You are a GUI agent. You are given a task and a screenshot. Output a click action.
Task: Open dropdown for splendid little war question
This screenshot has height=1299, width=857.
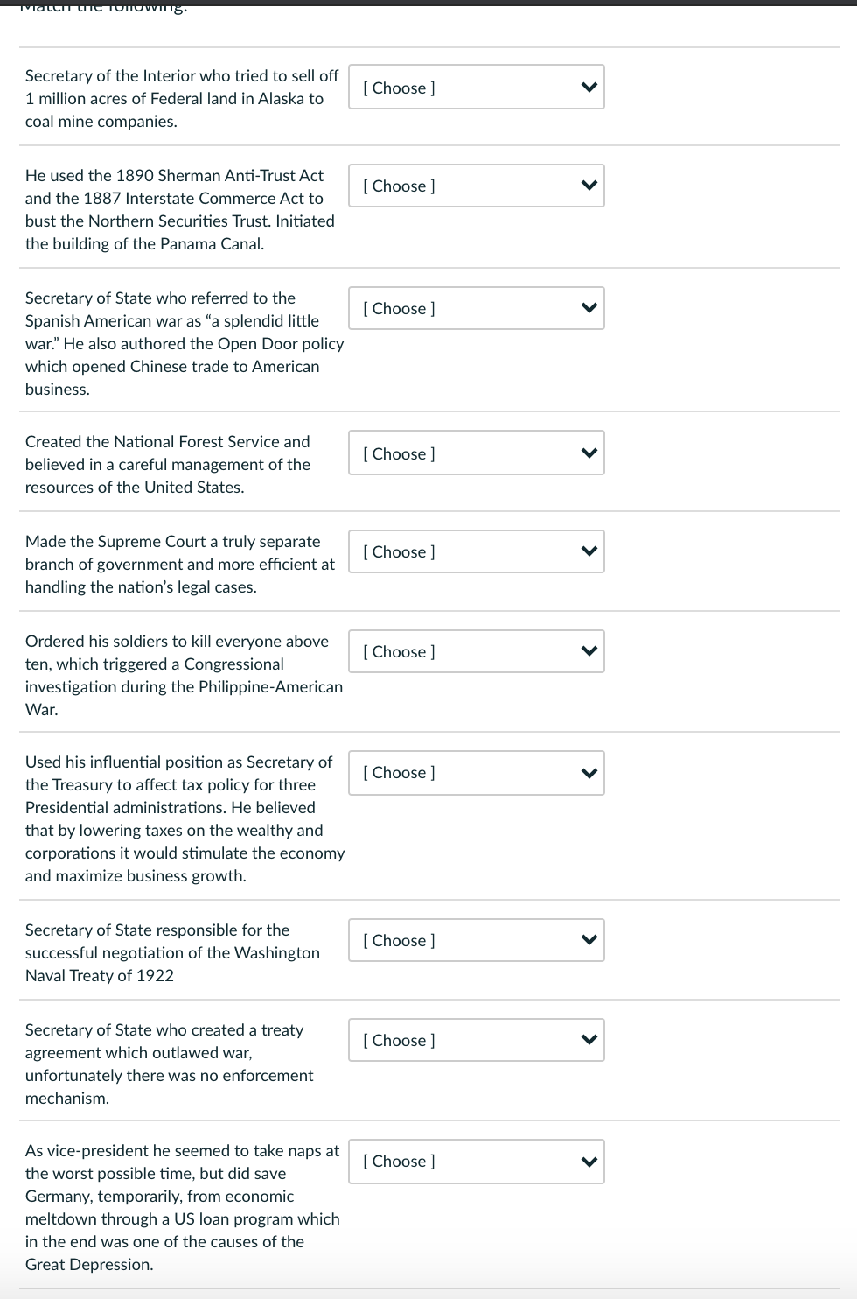click(x=476, y=308)
